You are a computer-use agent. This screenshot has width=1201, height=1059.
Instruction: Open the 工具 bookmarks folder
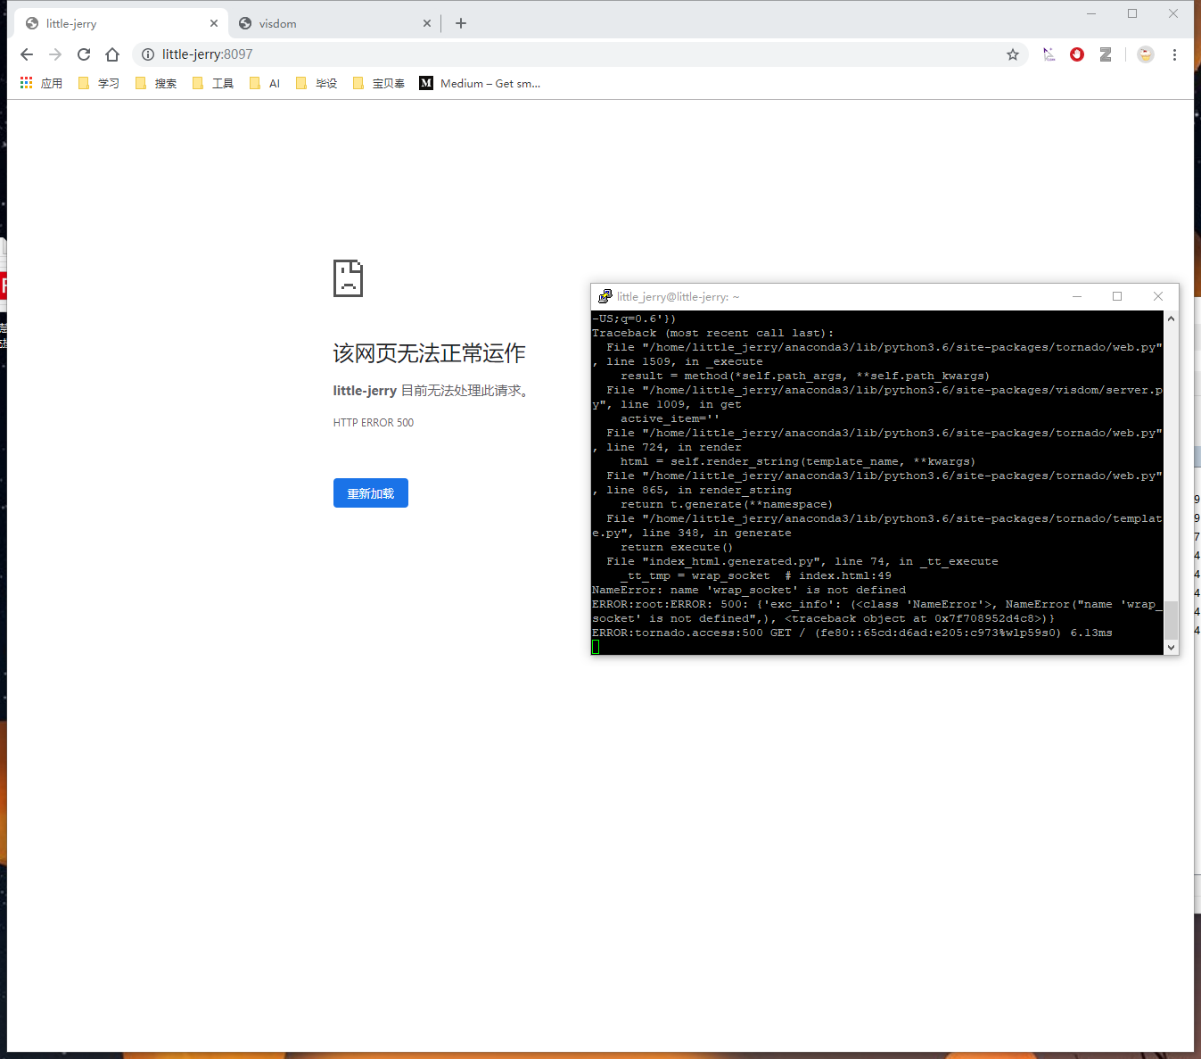coord(214,83)
